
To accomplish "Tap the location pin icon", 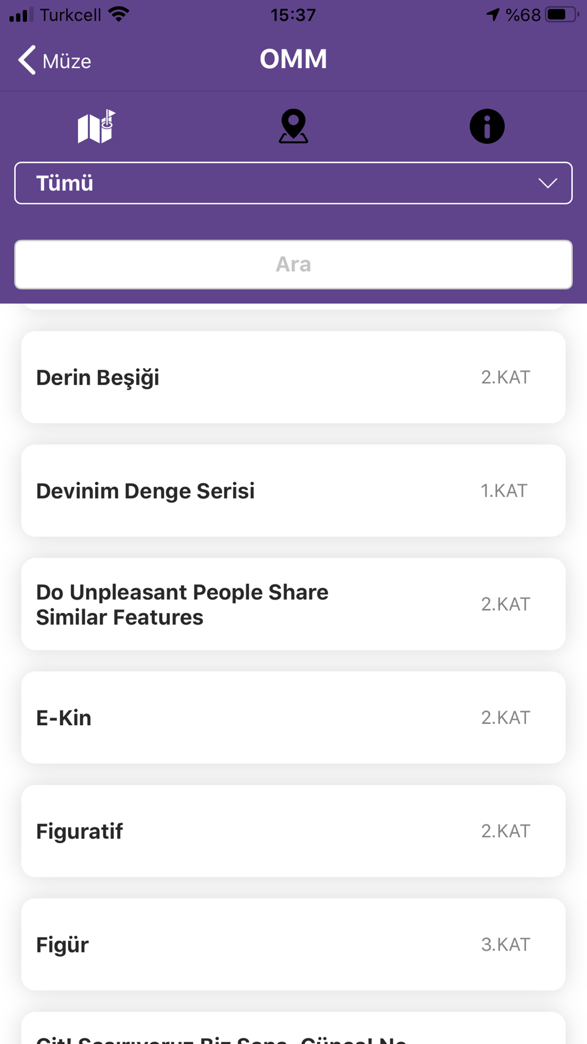I will (x=293, y=127).
